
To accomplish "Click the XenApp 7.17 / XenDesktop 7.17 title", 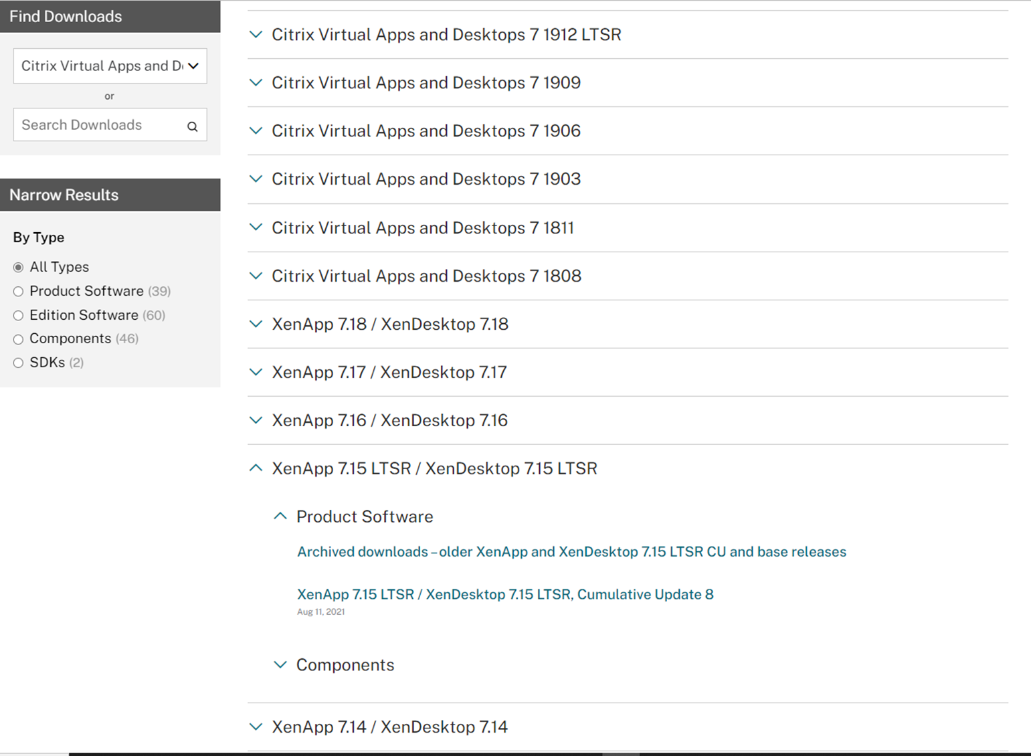I will (x=389, y=372).
